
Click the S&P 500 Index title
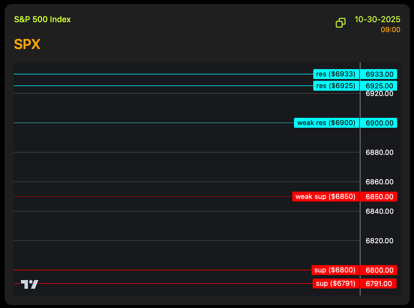coord(43,20)
